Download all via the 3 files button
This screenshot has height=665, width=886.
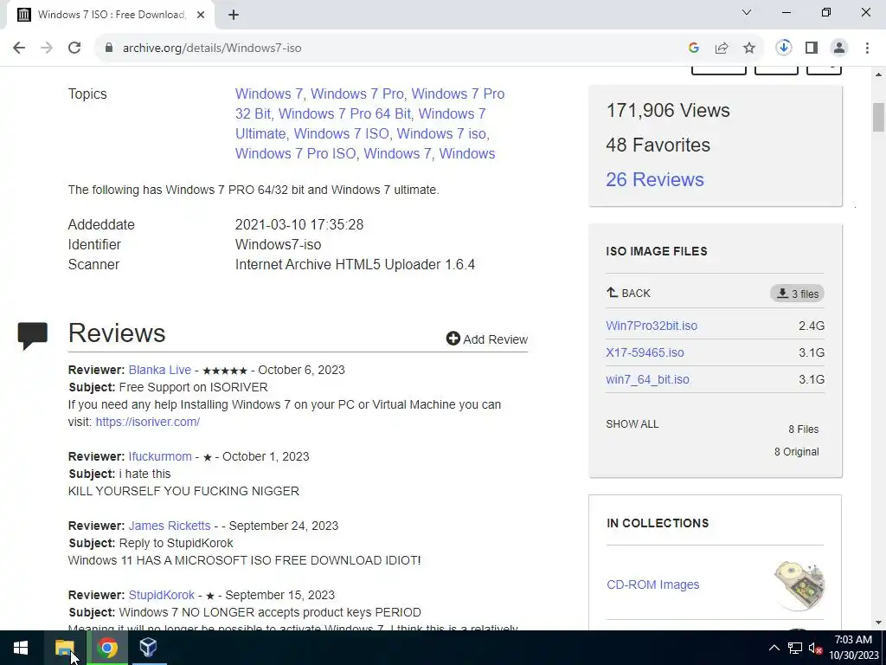[797, 294]
